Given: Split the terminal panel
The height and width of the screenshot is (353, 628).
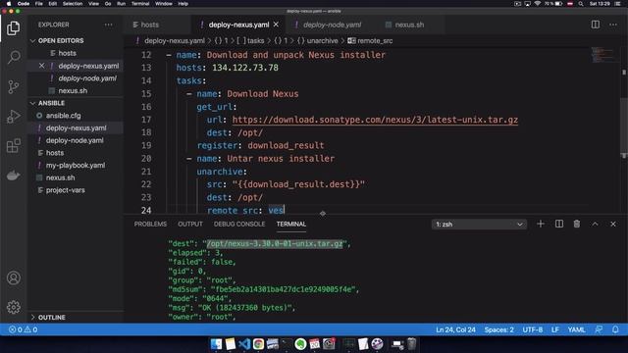Looking at the screenshot, I should 559,224.
